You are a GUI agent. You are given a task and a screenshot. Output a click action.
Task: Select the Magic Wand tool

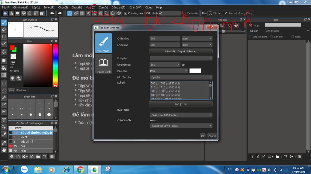click(4, 97)
